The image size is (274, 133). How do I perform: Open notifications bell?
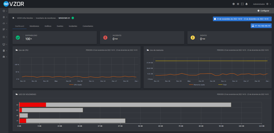246,4
